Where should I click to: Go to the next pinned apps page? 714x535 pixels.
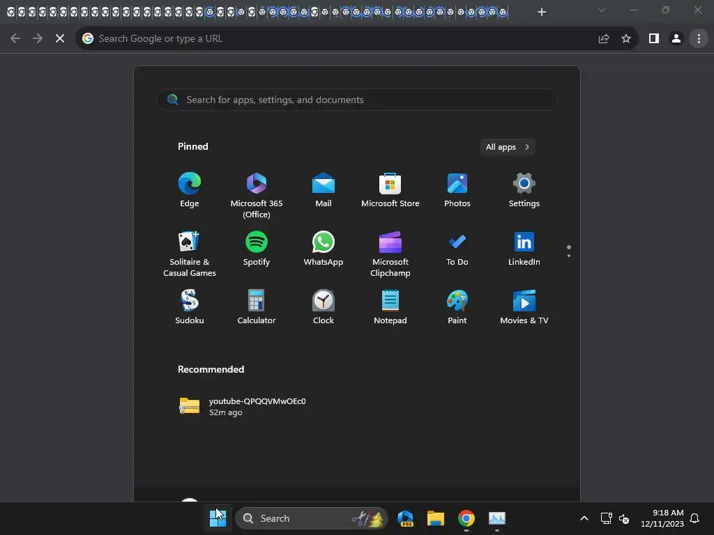click(569, 256)
